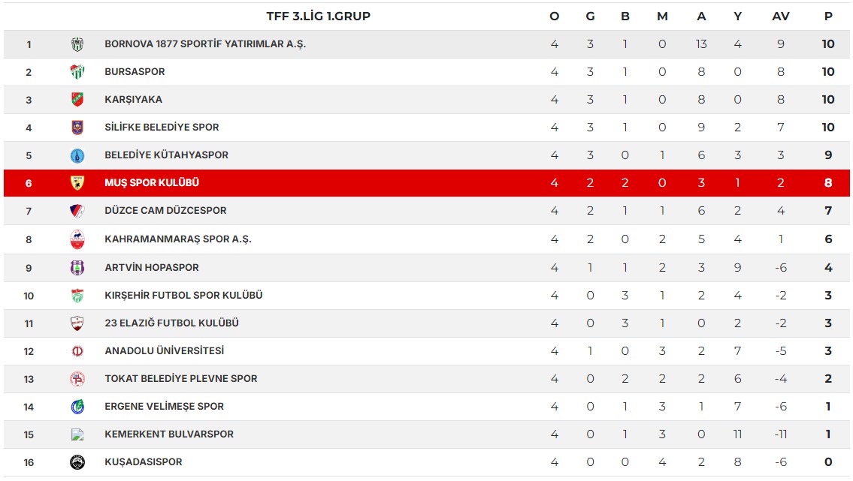853x481 pixels.
Task: Click the P points column header
Action: point(828,17)
